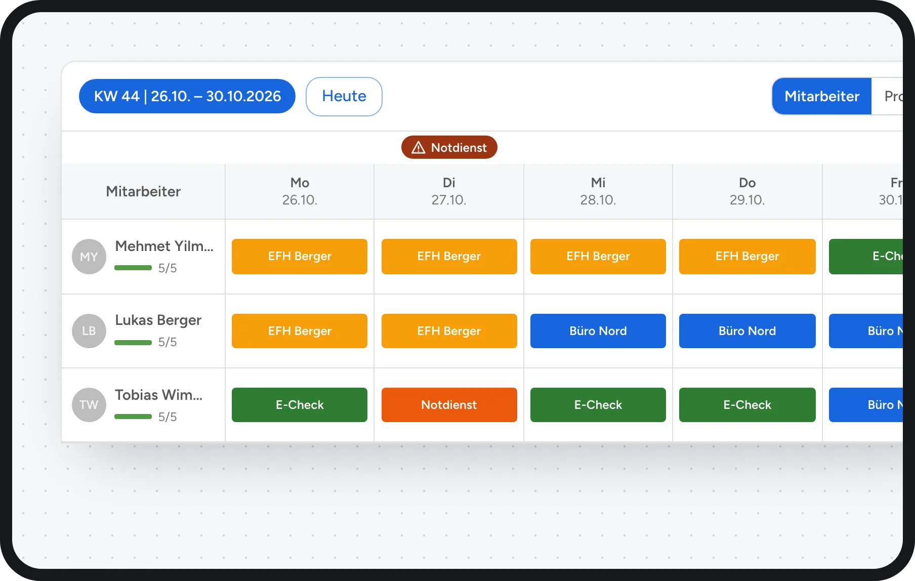Image resolution: width=915 pixels, height=581 pixels.
Task: Click the Di 27.10. column header
Action: point(449,191)
